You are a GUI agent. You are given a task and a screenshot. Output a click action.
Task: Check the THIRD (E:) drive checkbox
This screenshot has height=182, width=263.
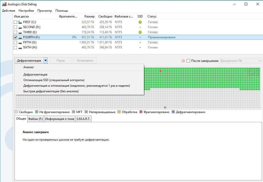[x=16, y=32]
